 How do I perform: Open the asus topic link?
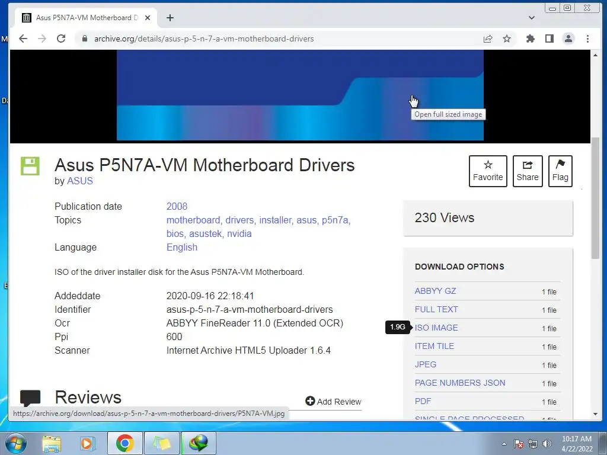pyautogui.click(x=306, y=220)
